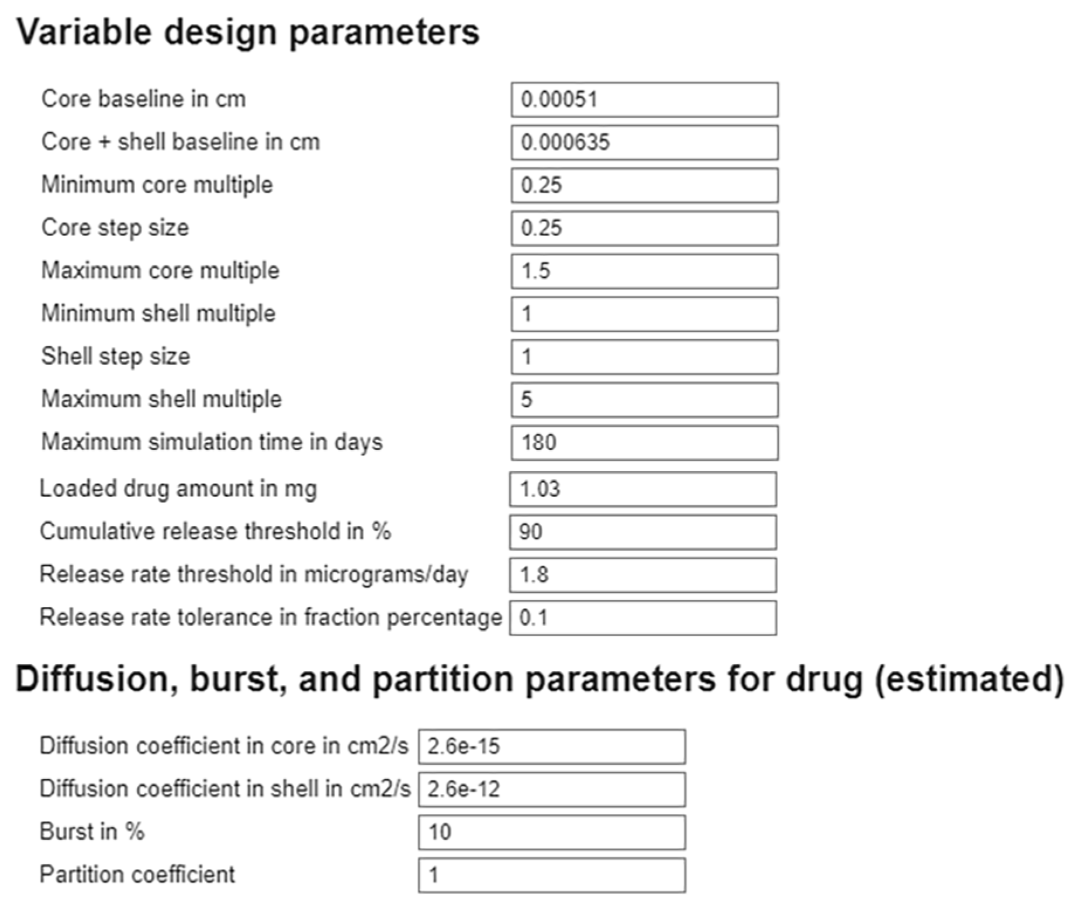Click the Core step size input box
This screenshot has height=901, width=1071.
pos(644,228)
